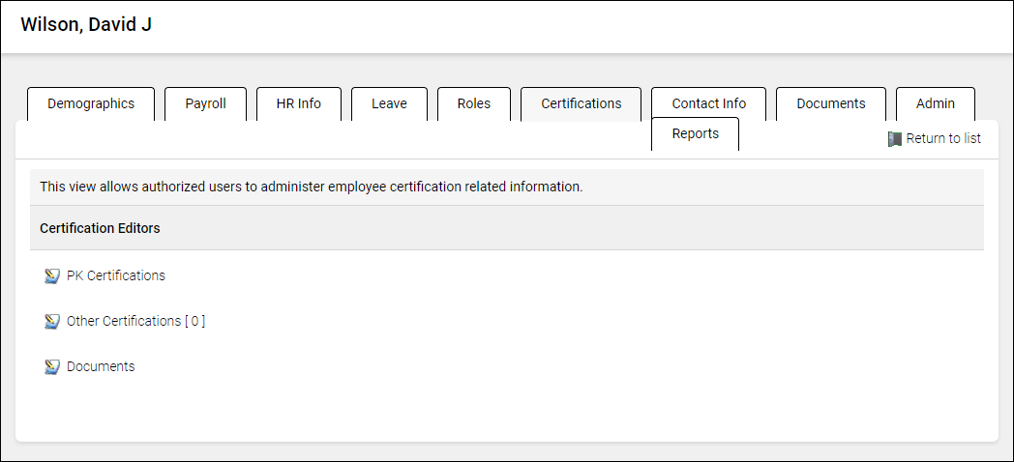Select the HR Info tab
The height and width of the screenshot is (462, 1014).
click(x=298, y=103)
